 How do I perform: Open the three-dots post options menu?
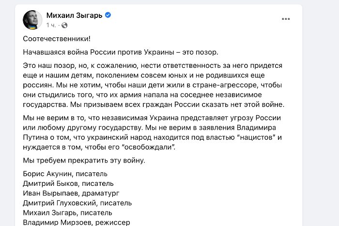pos(286,19)
